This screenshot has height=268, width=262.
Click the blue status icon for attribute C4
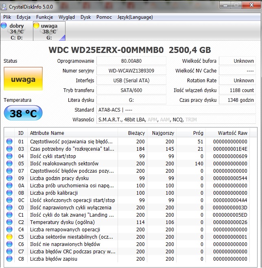9,230
